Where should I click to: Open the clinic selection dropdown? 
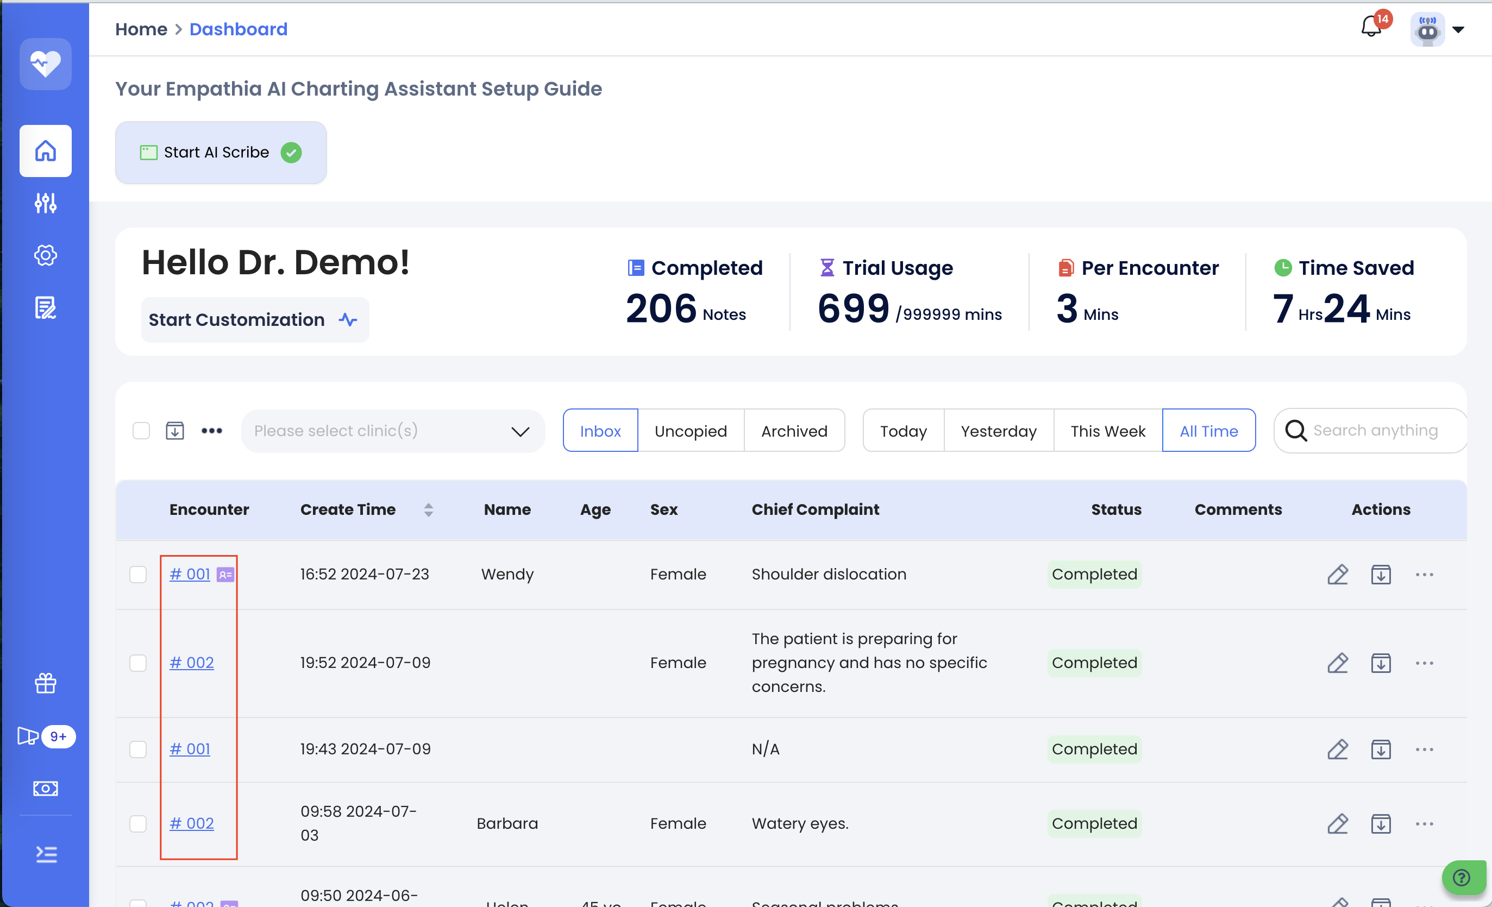(x=392, y=431)
